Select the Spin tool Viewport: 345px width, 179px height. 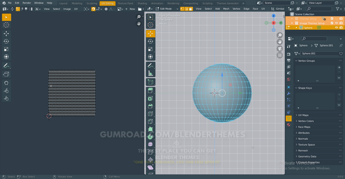[150, 137]
